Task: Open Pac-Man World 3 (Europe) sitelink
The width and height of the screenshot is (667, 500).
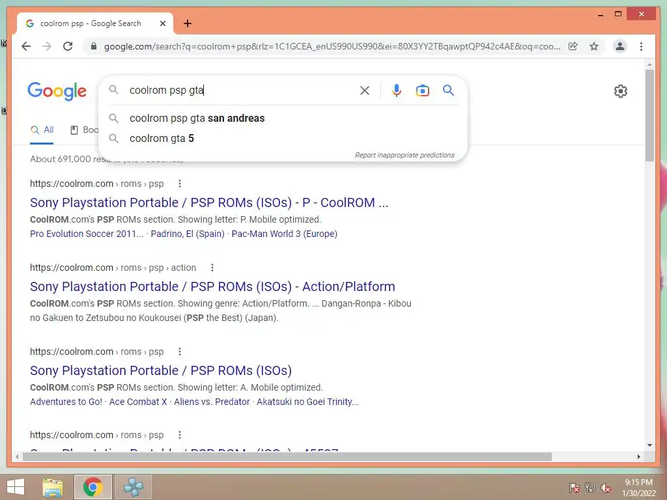Action: 285,234
